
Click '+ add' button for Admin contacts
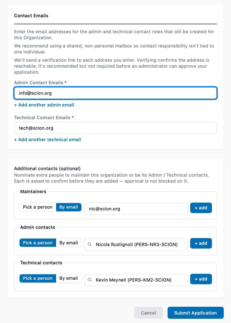point(201,243)
